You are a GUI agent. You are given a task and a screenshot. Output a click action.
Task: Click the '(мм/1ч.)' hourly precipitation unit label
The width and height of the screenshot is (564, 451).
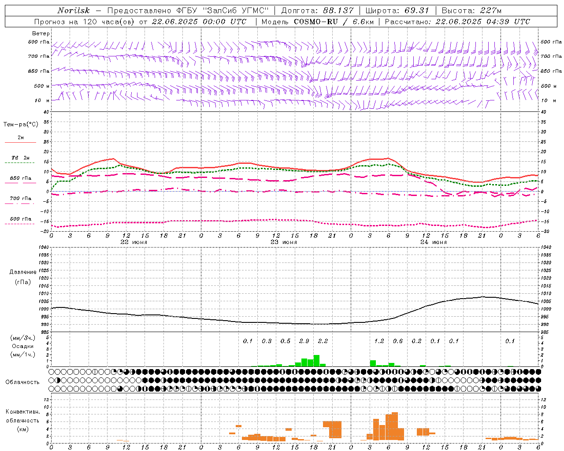22,355
